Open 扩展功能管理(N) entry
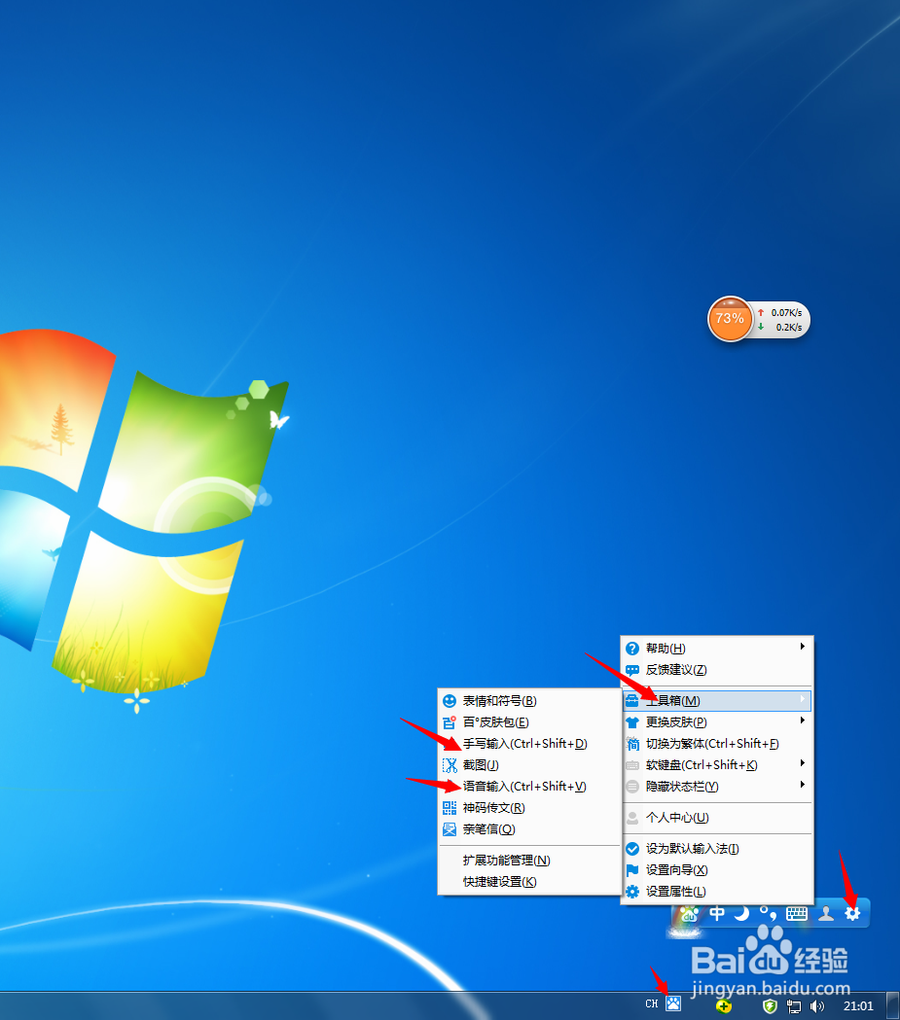This screenshot has width=900, height=1020. (x=529, y=860)
